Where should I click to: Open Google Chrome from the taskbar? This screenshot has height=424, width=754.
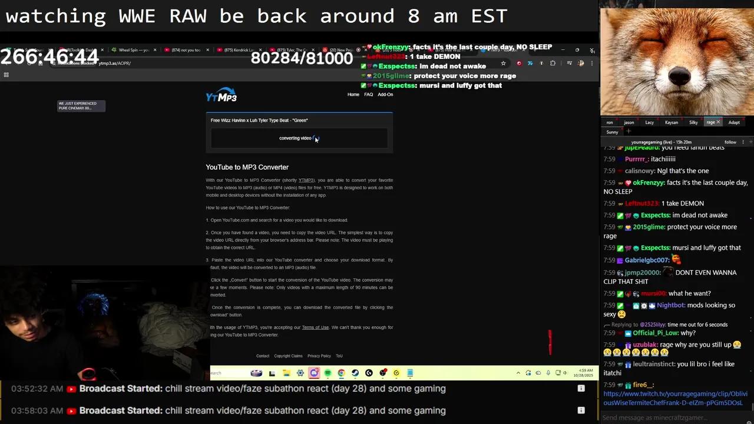click(341, 373)
